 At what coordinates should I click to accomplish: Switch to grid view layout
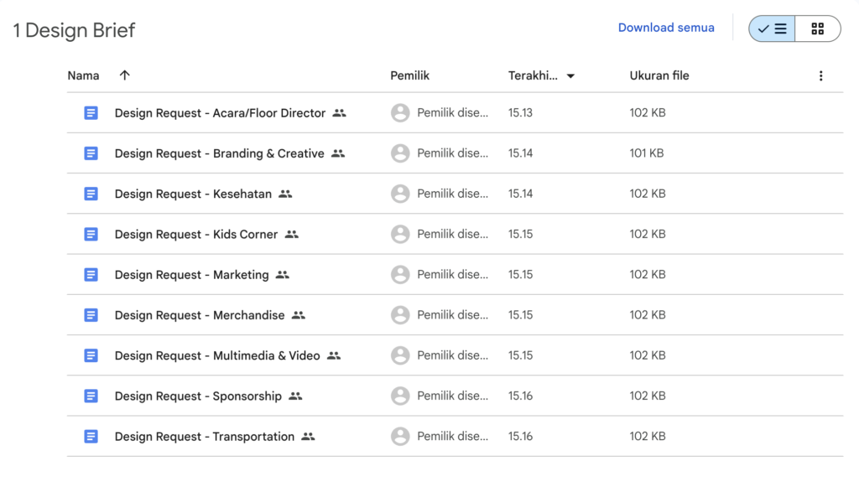point(817,28)
